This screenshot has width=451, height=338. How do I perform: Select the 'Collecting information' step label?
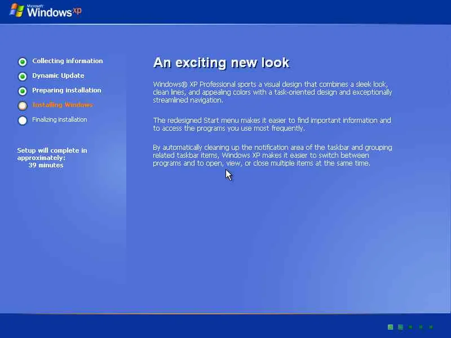pos(67,61)
